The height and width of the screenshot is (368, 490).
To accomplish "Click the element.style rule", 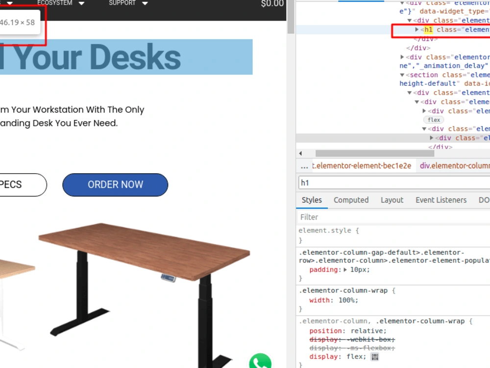I will click(329, 231).
